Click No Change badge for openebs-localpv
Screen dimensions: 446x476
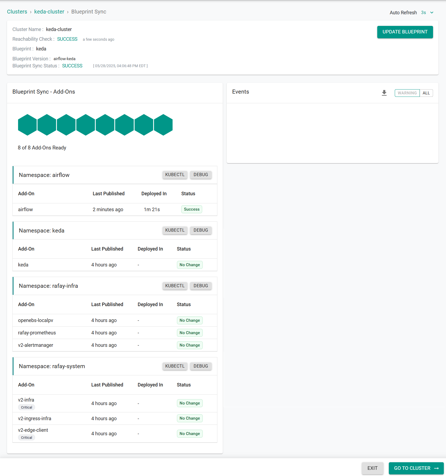click(x=190, y=320)
